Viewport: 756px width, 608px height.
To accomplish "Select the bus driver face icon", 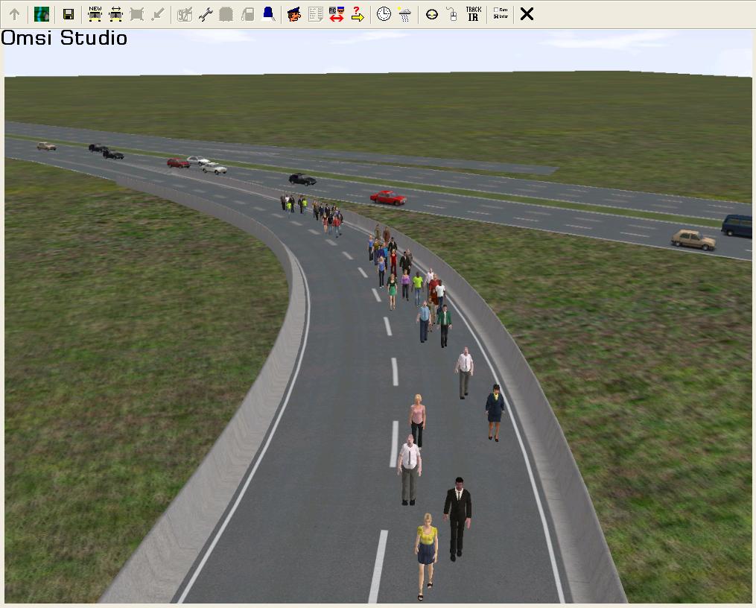I will tap(294, 14).
